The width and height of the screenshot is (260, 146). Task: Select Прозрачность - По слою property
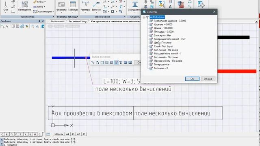pyautogui.click(x=168, y=61)
